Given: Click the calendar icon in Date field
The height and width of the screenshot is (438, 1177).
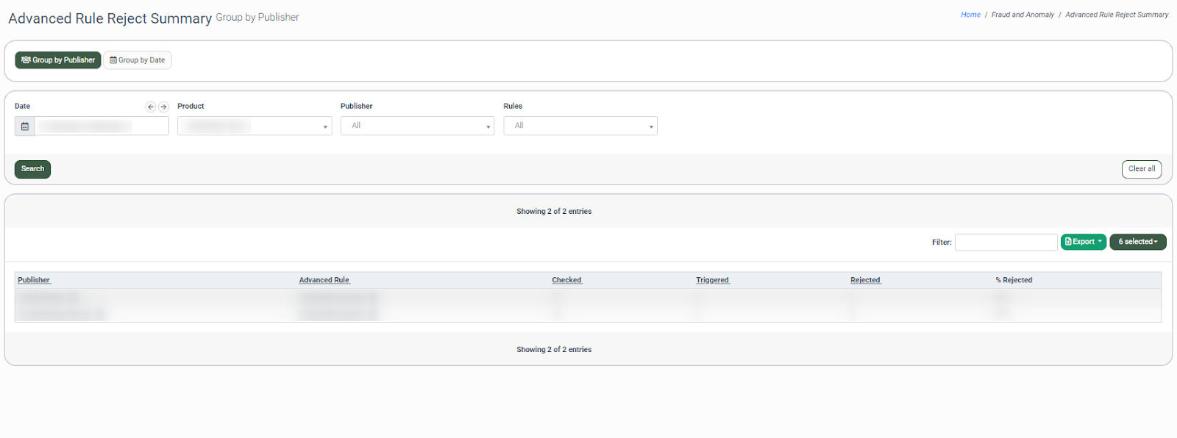Looking at the screenshot, I should click(25, 126).
